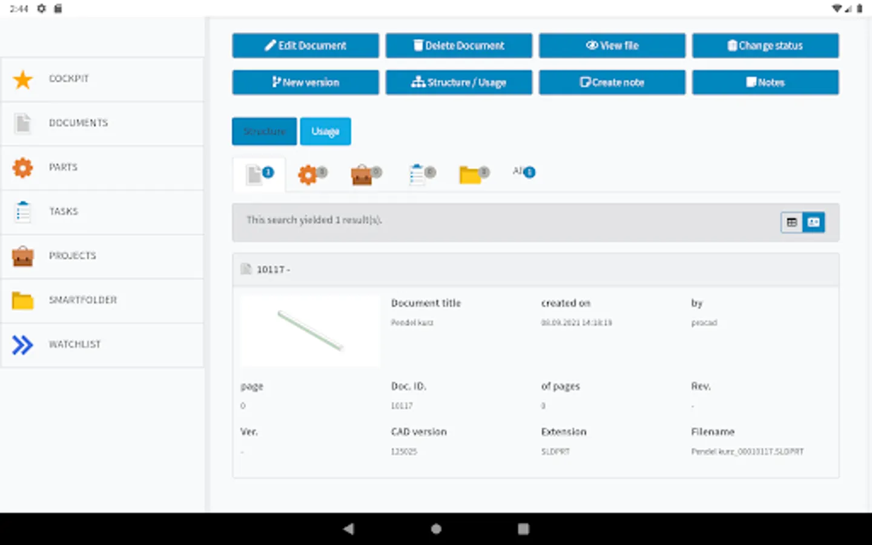This screenshot has width=872, height=545.
Task: Open the Cockpit star icon
Action: pos(23,79)
